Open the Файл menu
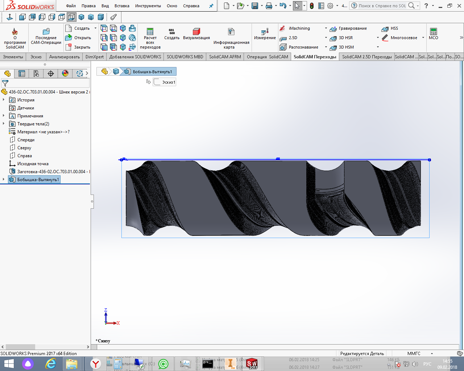 [71, 6]
